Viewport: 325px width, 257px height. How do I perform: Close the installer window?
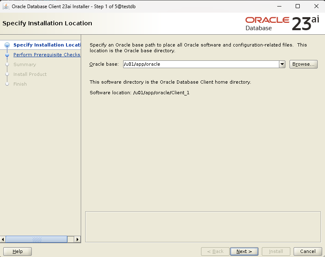pyautogui.click(x=316, y=6)
